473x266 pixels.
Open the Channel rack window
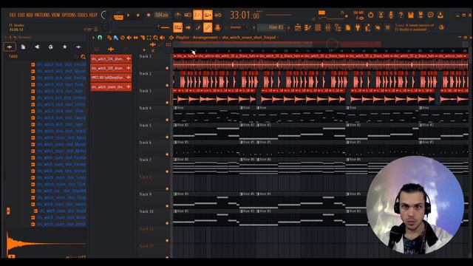(318, 28)
